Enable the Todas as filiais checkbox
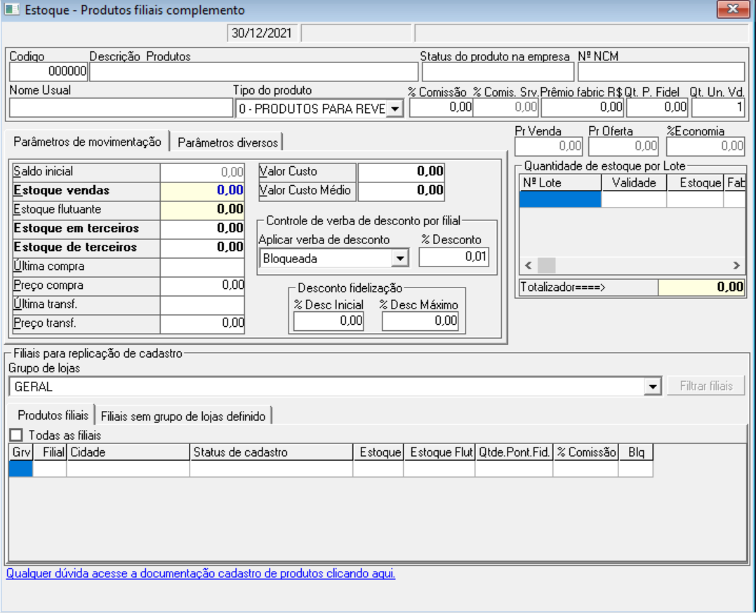The width and height of the screenshot is (756, 613). coord(16,435)
